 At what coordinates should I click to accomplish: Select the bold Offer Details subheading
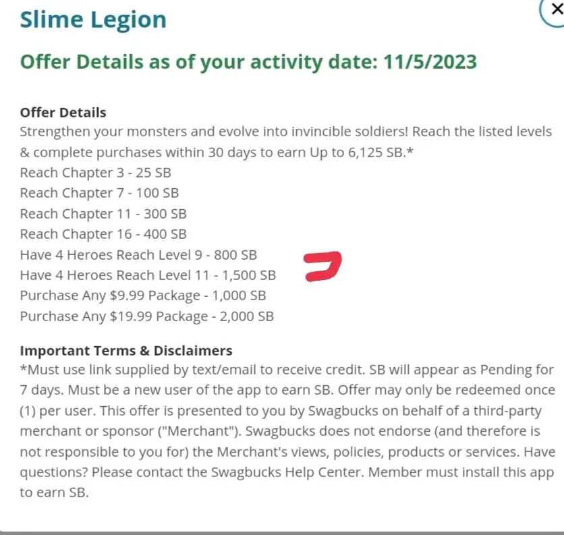tap(63, 113)
